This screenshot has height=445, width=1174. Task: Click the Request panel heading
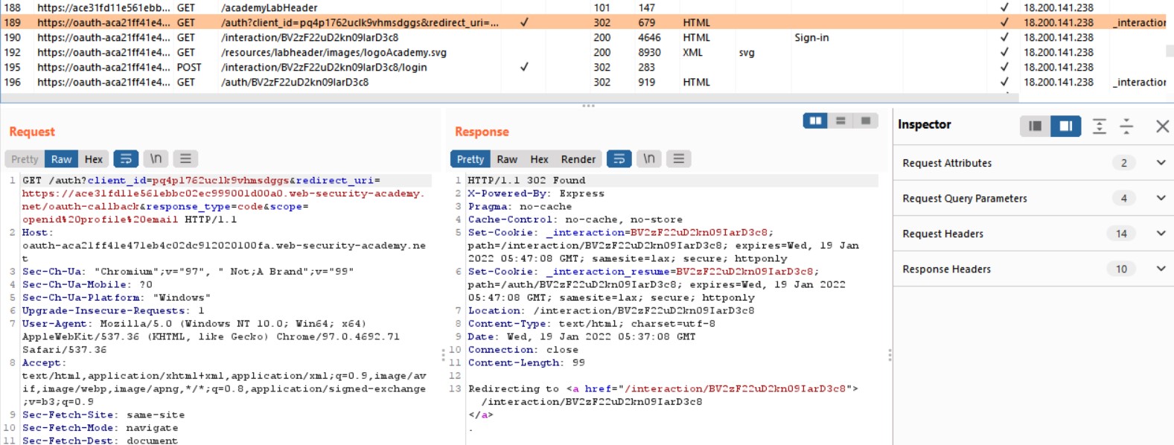(32, 132)
